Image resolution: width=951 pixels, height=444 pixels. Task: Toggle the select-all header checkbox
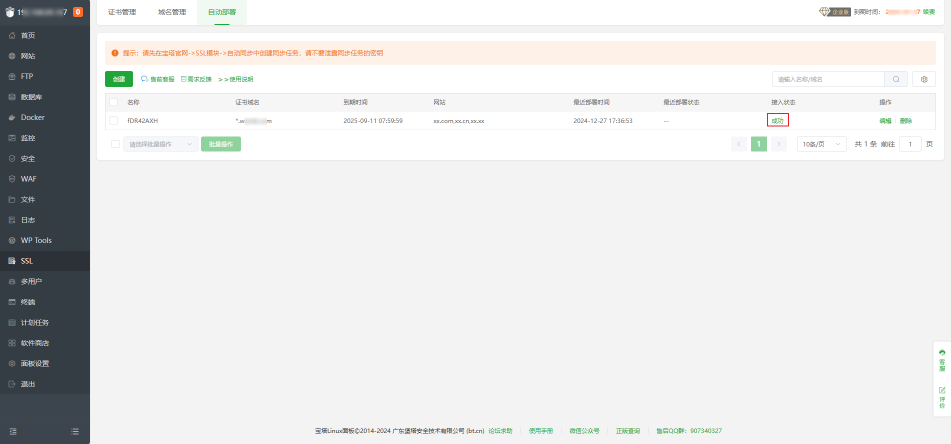point(114,102)
